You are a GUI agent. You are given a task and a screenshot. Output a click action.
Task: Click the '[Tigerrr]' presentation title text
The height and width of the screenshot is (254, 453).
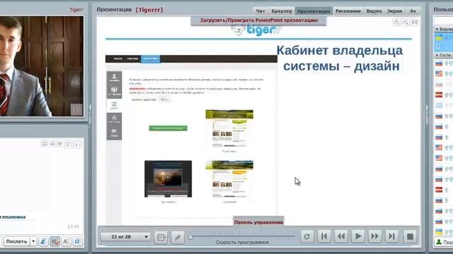pyautogui.click(x=149, y=10)
